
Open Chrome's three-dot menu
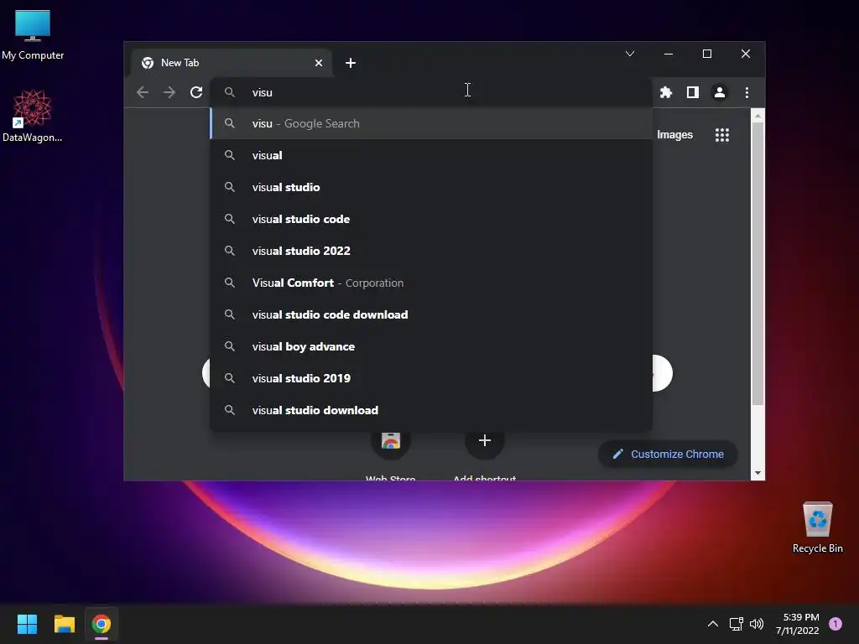click(x=747, y=92)
